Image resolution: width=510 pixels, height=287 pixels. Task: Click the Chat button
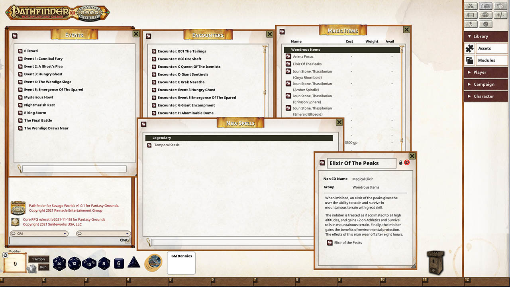click(x=124, y=240)
